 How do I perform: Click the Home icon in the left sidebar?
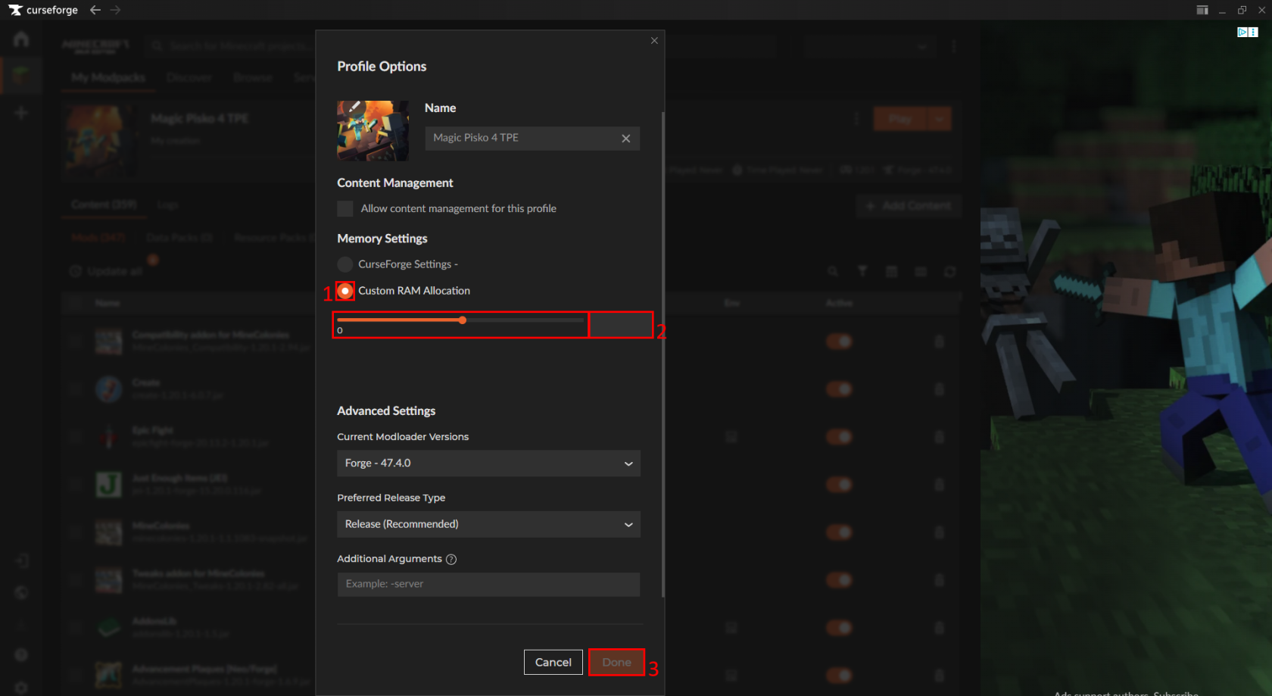pos(20,39)
